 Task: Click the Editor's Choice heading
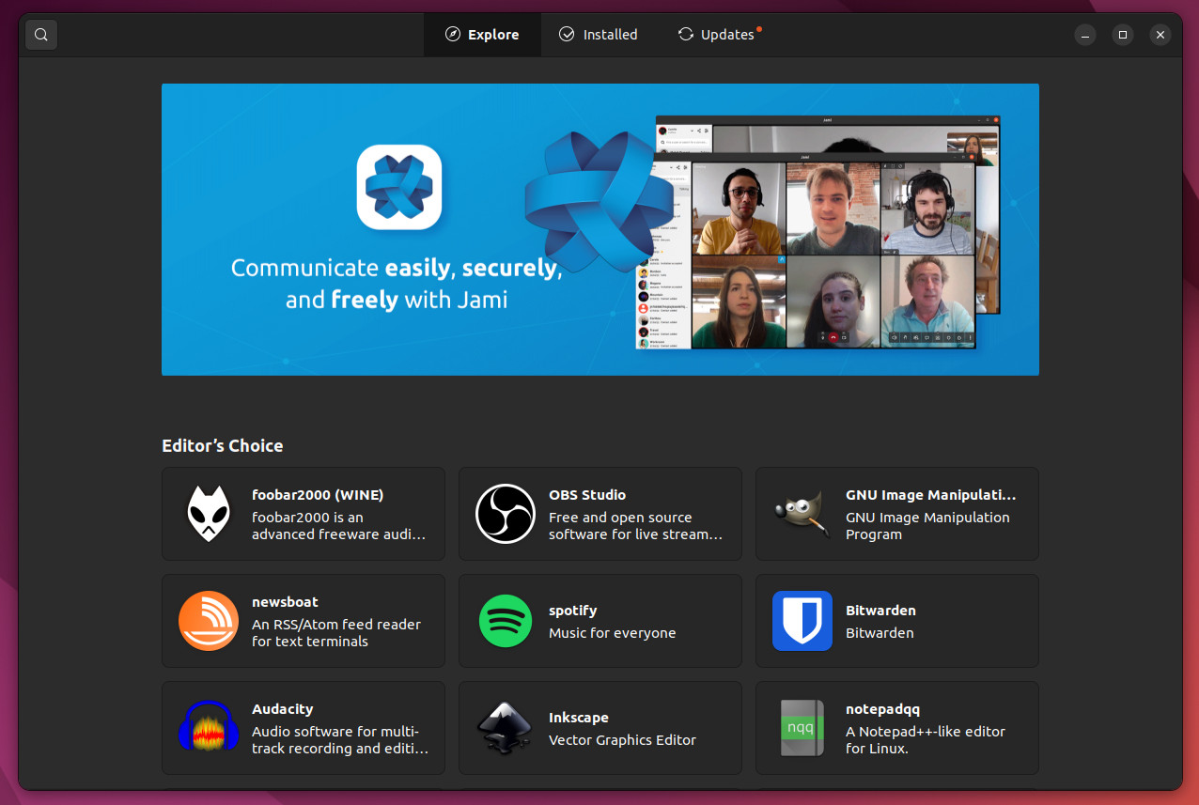[223, 446]
